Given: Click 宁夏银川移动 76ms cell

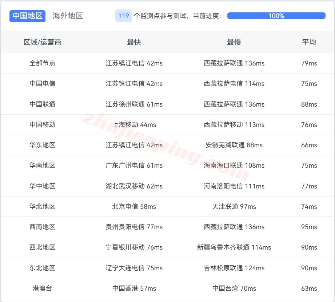Looking at the screenshot, I should [134, 247].
